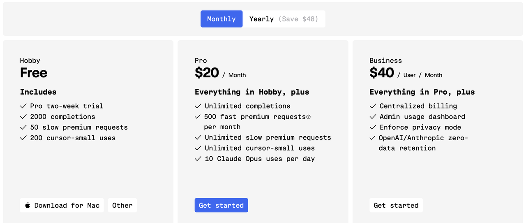Click the Download for Mac button

pyautogui.click(x=62, y=205)
